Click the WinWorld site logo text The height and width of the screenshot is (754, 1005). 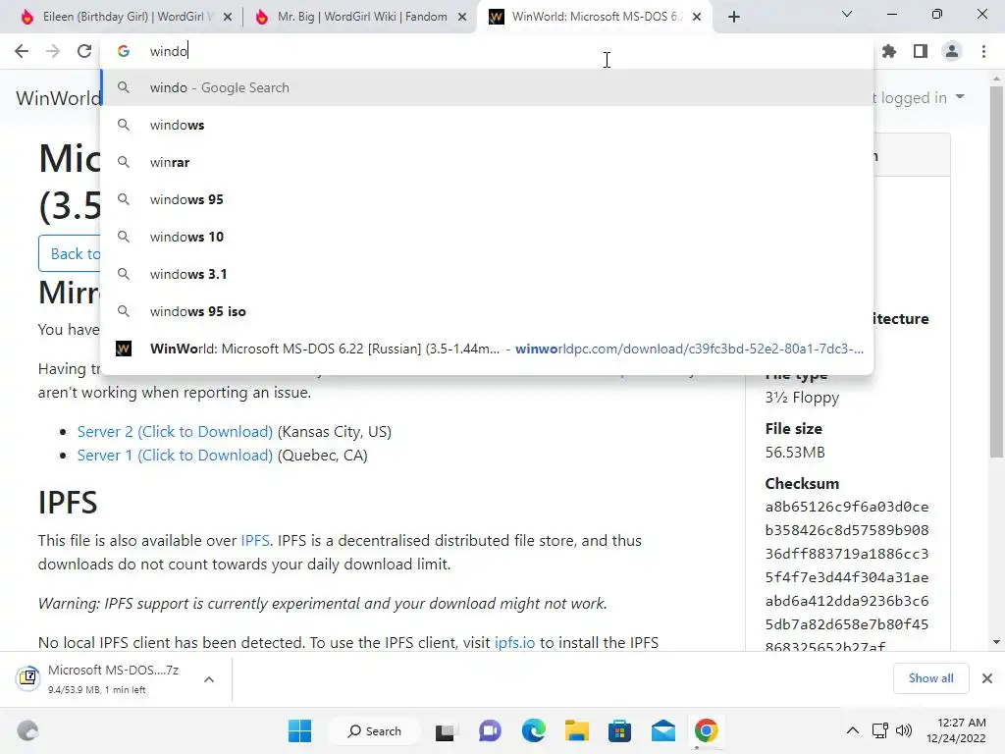pyautogui.click(x=58, y=97)
